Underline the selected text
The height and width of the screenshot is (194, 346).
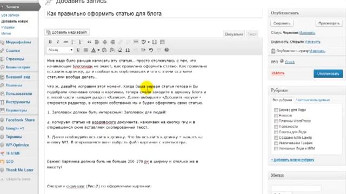(x=78, y=50)
